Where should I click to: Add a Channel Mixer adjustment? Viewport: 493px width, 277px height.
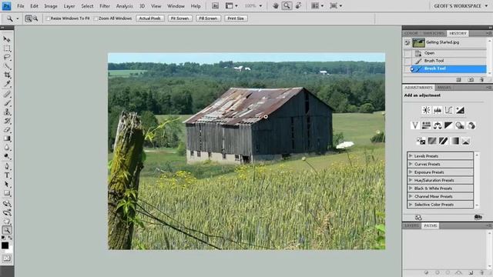coord(471,125)
